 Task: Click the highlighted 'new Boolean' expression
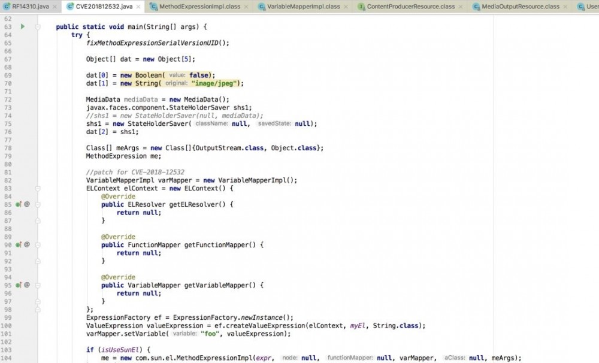click(143, 75)
